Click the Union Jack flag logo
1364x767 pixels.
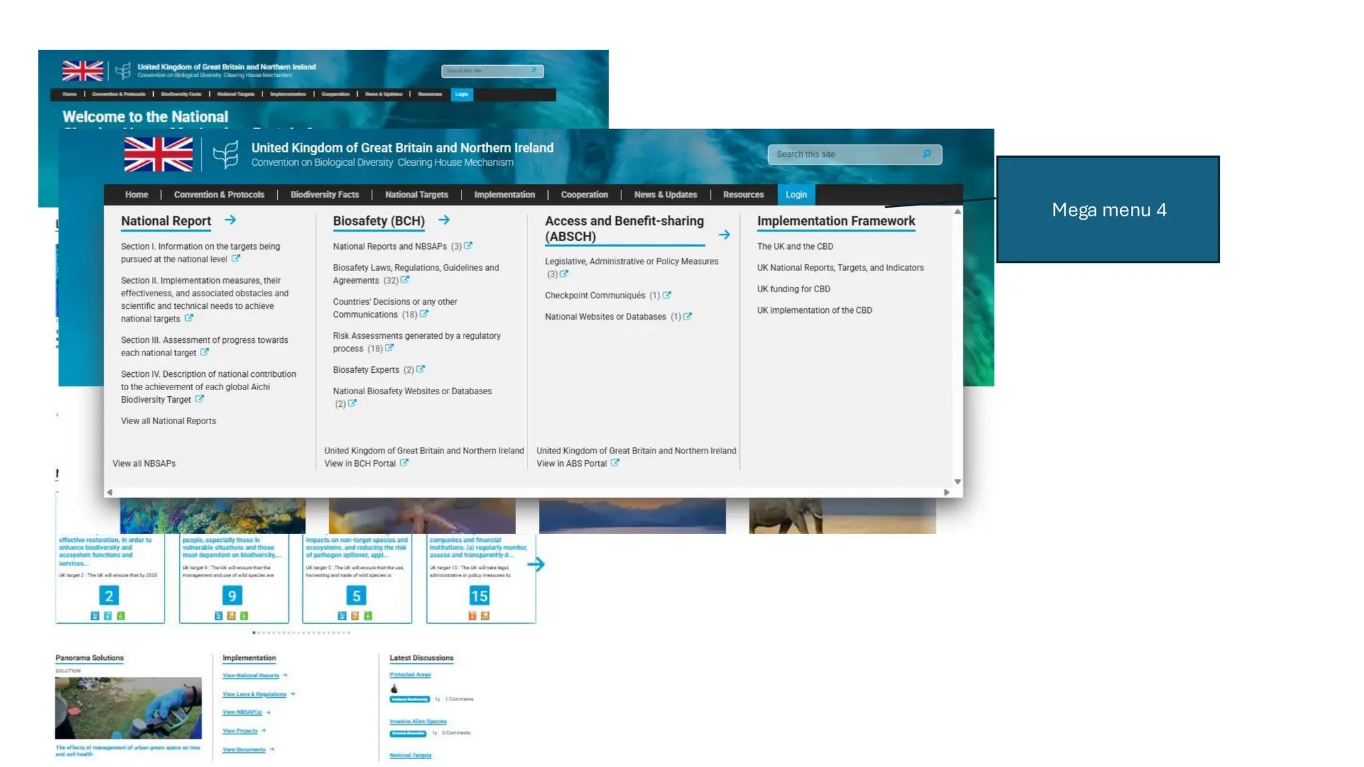tap(159, 154)
